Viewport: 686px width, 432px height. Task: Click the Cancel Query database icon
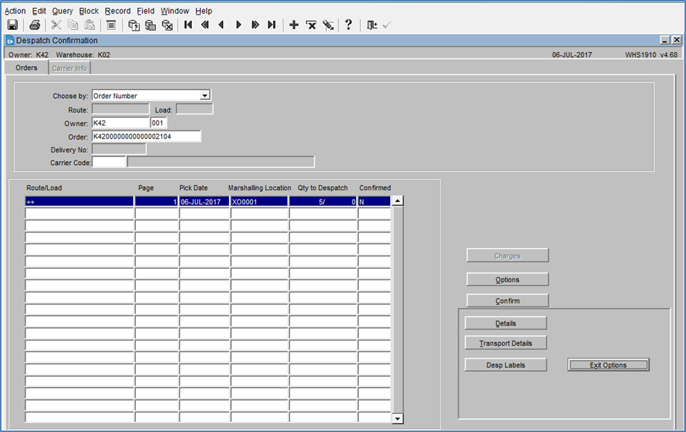(x=167, y=25)
